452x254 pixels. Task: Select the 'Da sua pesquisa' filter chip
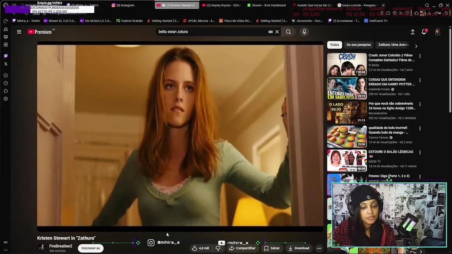pos(358,45)
